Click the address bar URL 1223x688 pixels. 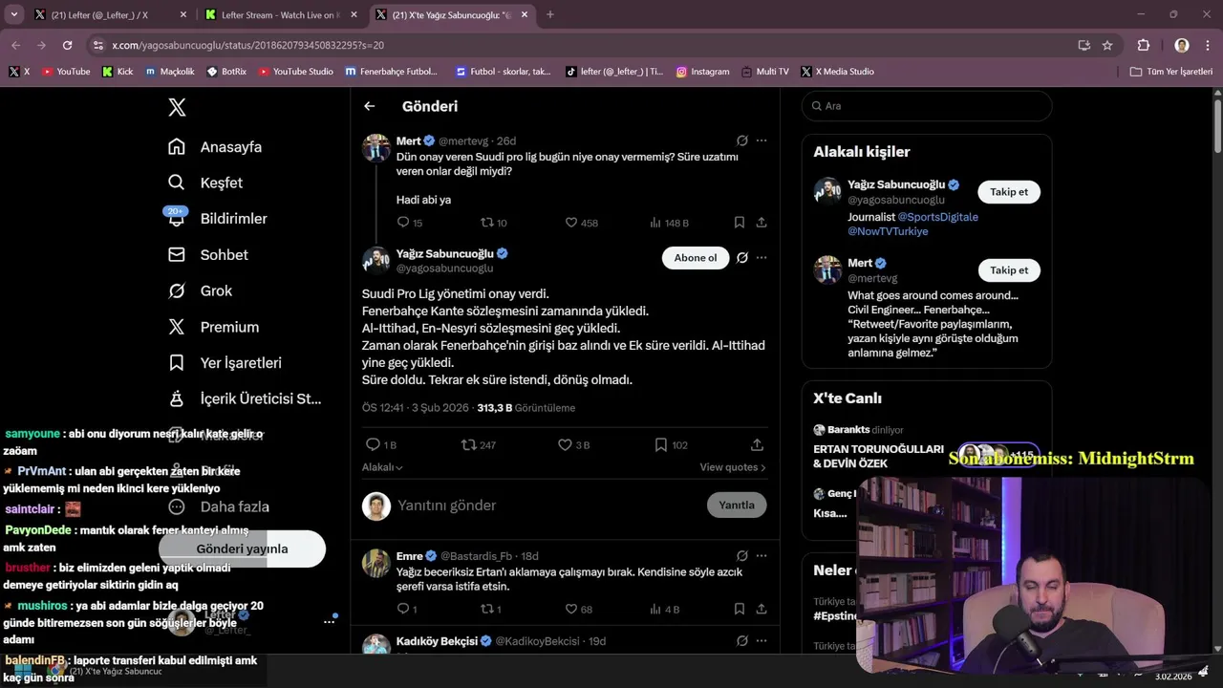[x=247, y=45]
